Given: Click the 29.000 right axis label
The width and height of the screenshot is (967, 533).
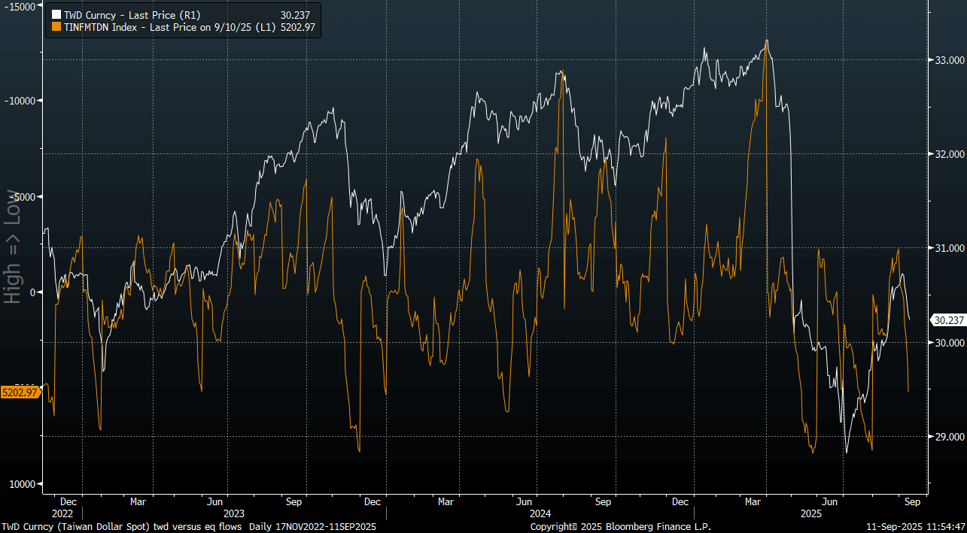Looking at the screenshot, I should [x=950, y=437].
